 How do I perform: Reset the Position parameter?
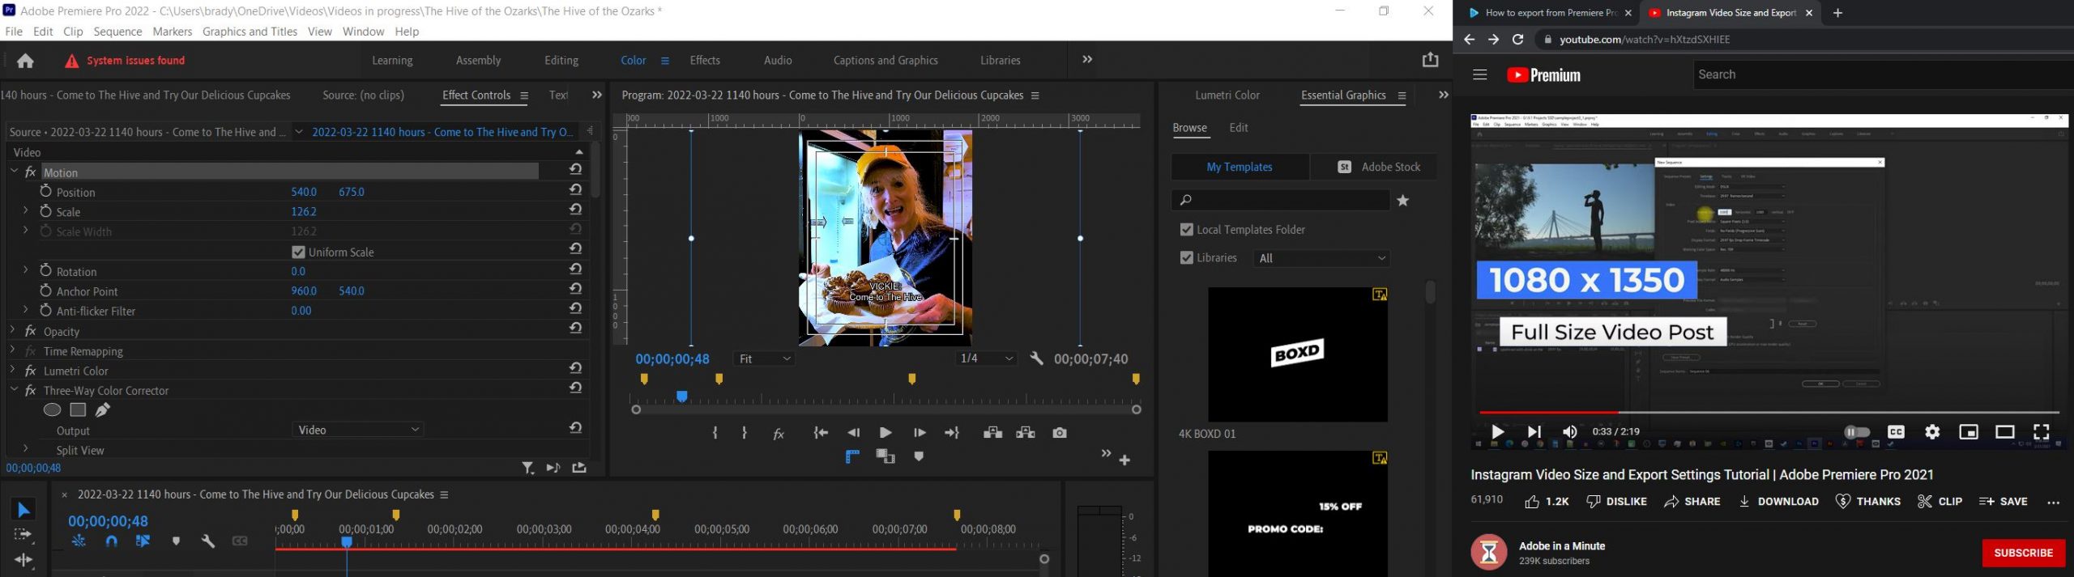click(575, 189)
